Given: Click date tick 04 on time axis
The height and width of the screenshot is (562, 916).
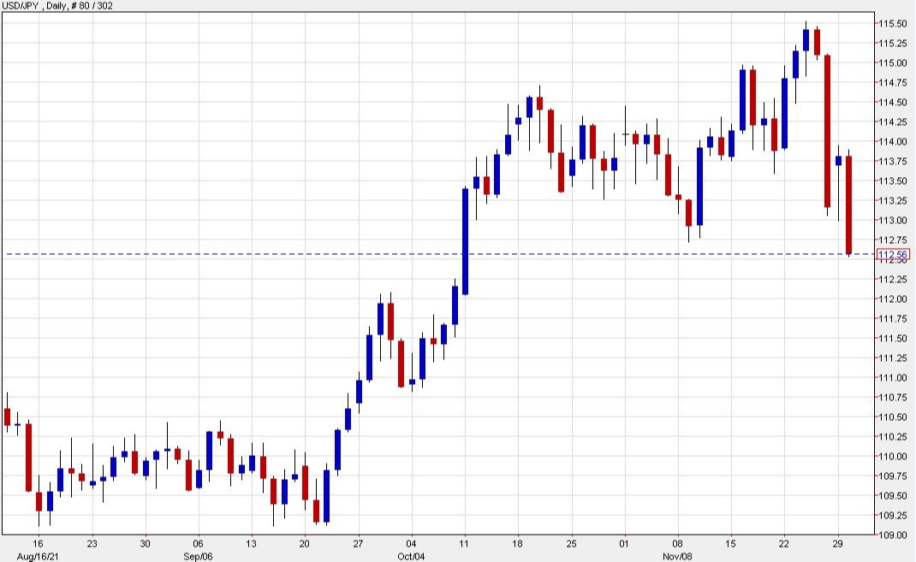Looking at the screenshot, I should (x=411, y=544).
